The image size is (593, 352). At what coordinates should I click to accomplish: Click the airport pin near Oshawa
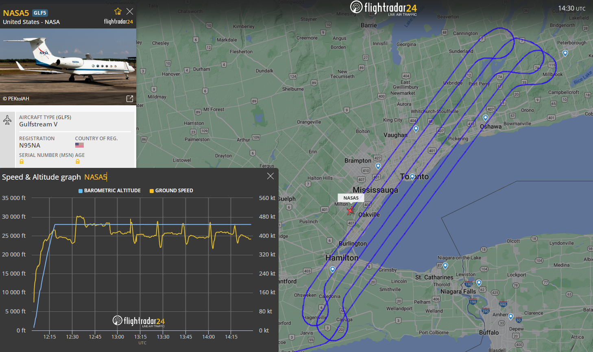point(485,118)
